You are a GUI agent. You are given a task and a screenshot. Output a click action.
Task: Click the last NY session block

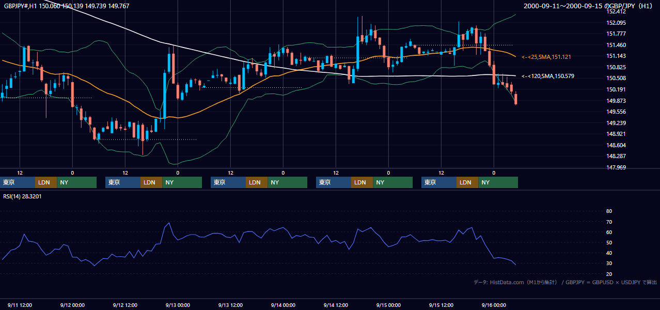[498, 182]
